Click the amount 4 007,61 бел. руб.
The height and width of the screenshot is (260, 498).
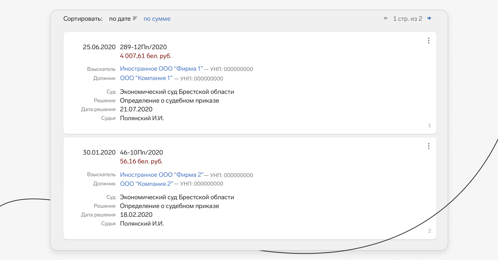pyautogui.click(x=146, y=56)
